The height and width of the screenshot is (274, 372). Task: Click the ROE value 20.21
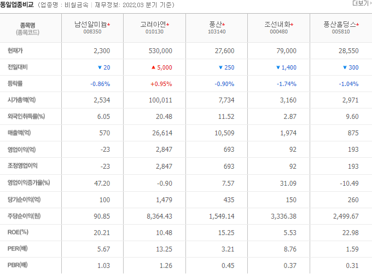point(102,233)
